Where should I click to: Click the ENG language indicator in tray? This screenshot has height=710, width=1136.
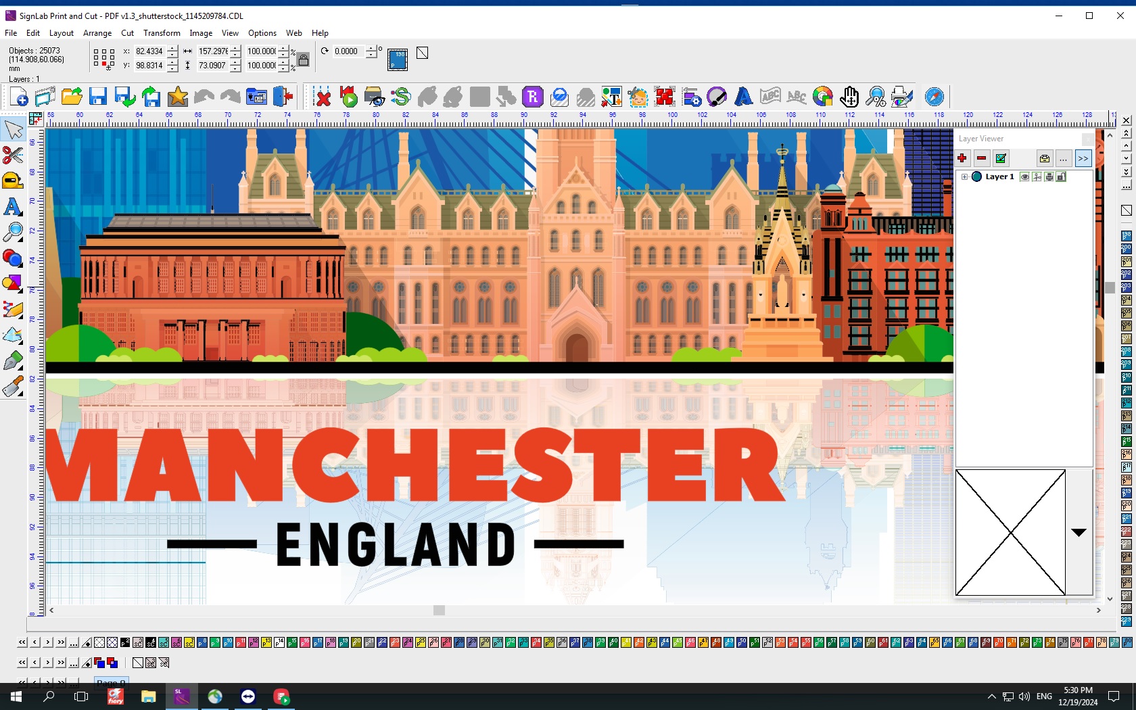1044,696
